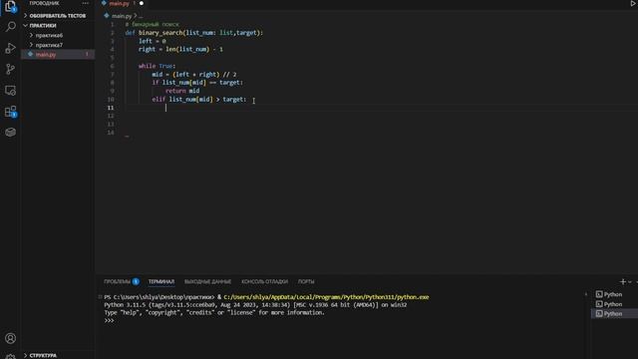
Task: Click the ПРОВОДНИК panel title
Action: tap(44, 3)
